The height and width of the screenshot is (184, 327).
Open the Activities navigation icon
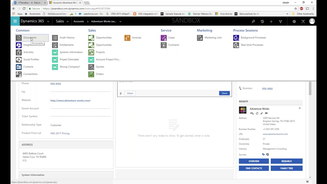point(19,52)
